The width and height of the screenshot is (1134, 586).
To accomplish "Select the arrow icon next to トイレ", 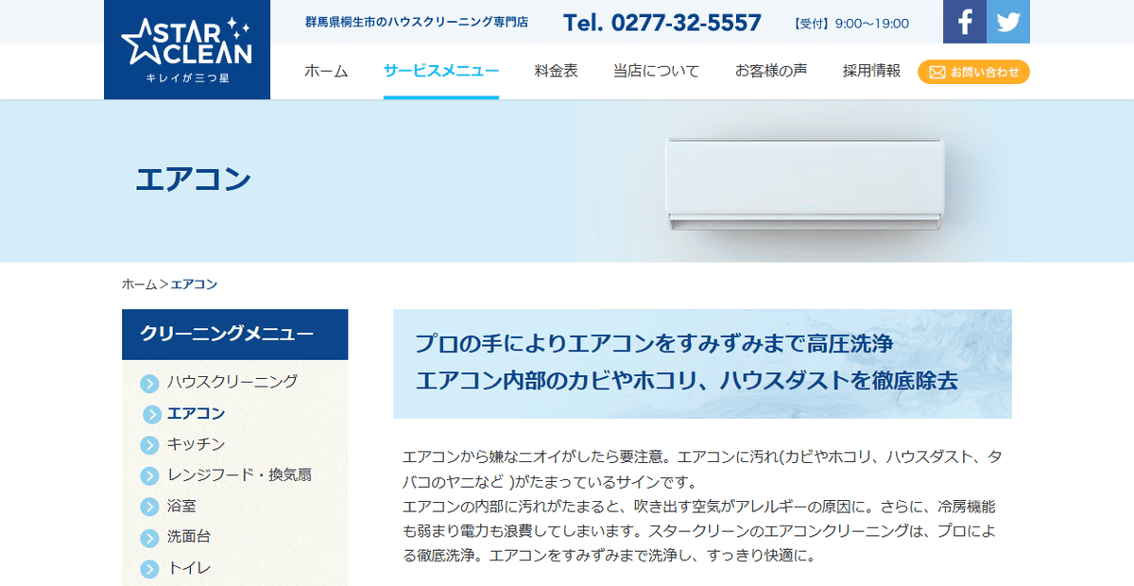I will [148, 568].
